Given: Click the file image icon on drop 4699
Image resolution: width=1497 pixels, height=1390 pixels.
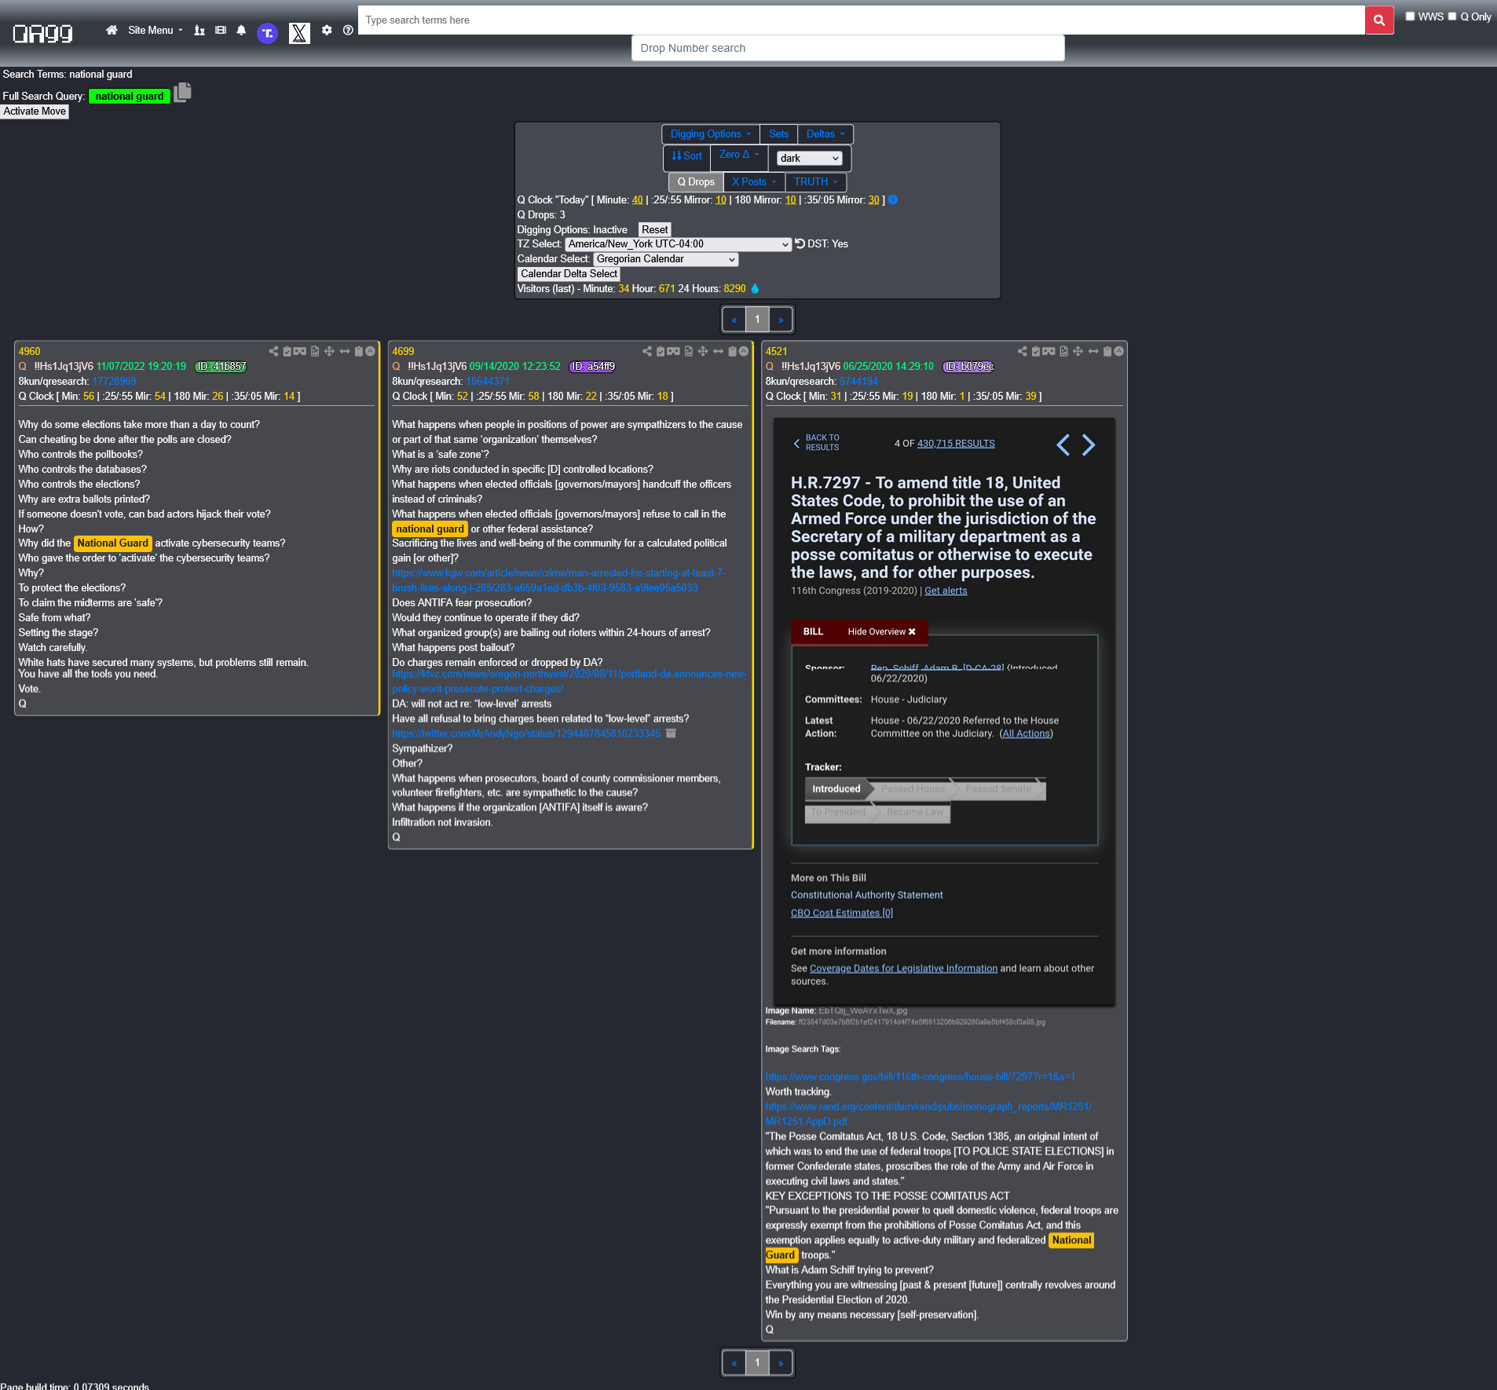Looking at the screenshot, I should click(689, 352).
